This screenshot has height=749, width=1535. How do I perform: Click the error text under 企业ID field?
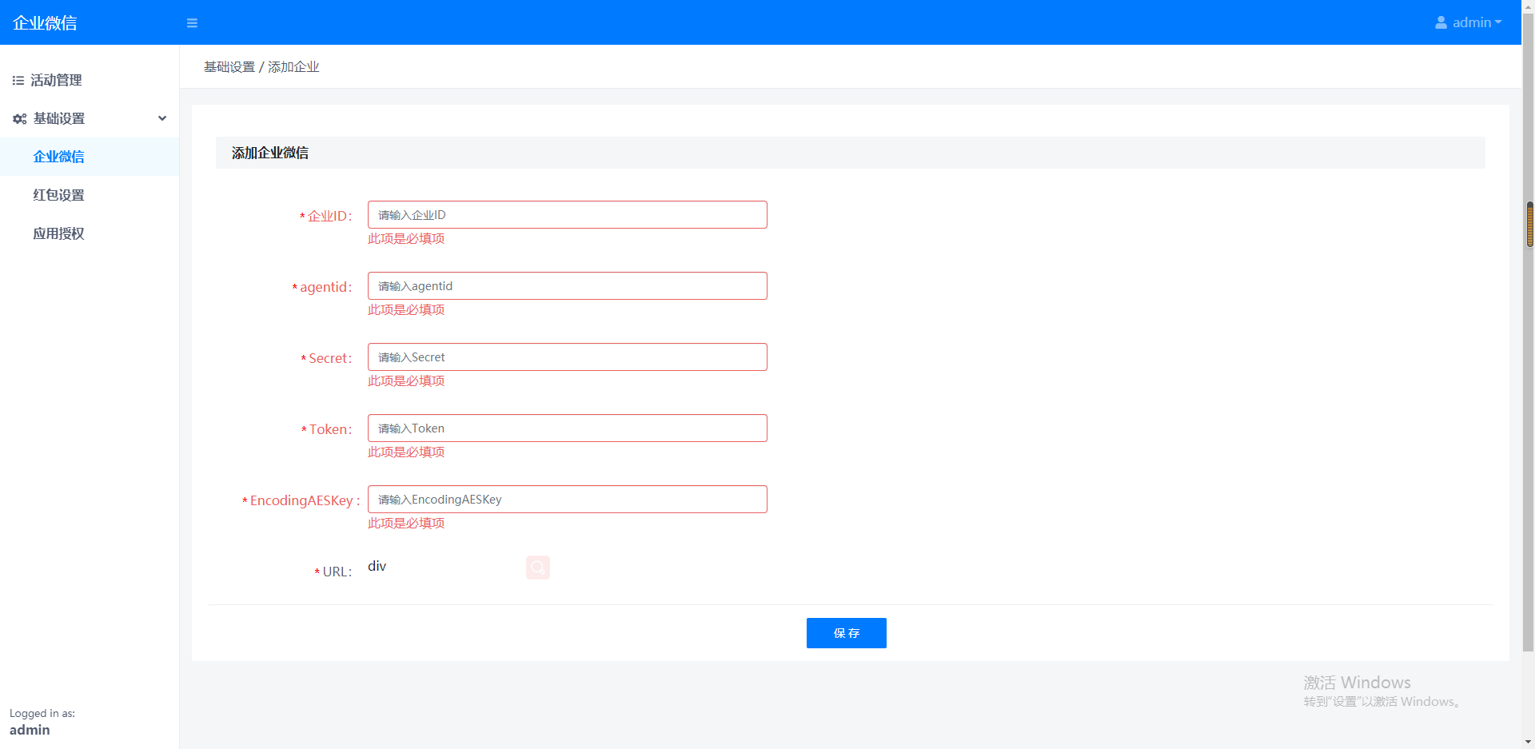tap(406, 238)
